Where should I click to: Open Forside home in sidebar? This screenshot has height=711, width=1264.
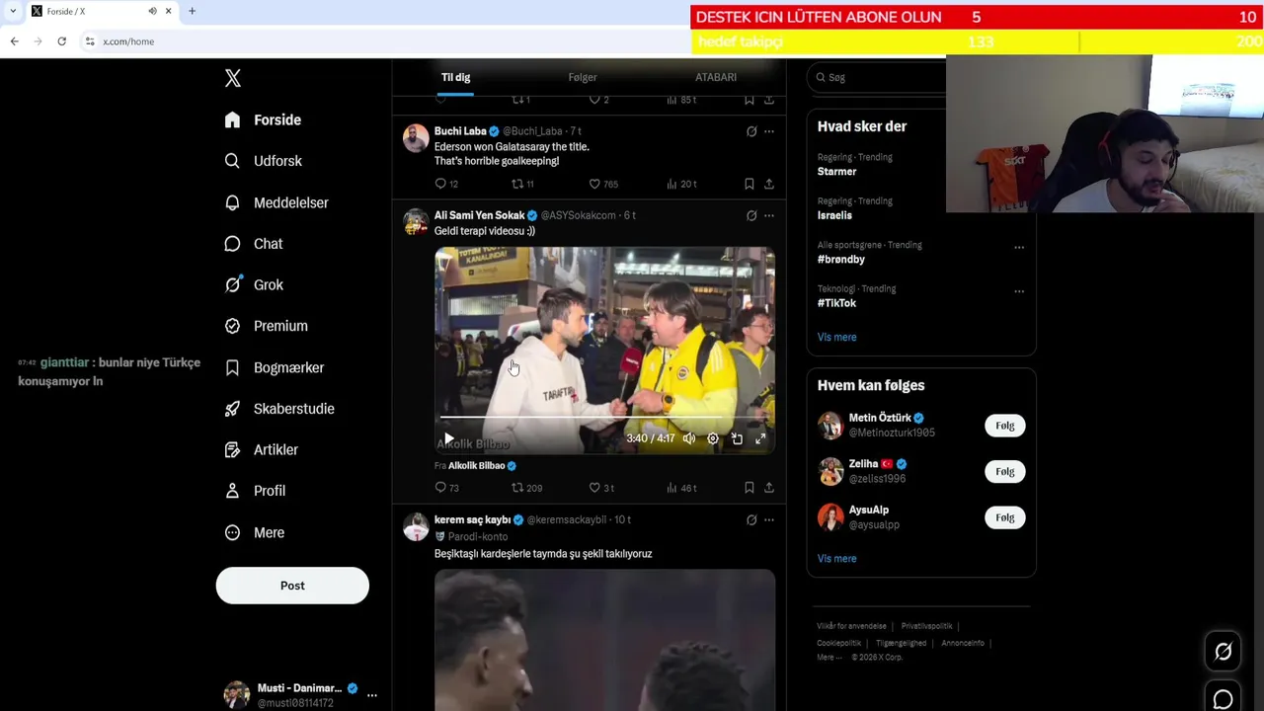click(263, 119)
